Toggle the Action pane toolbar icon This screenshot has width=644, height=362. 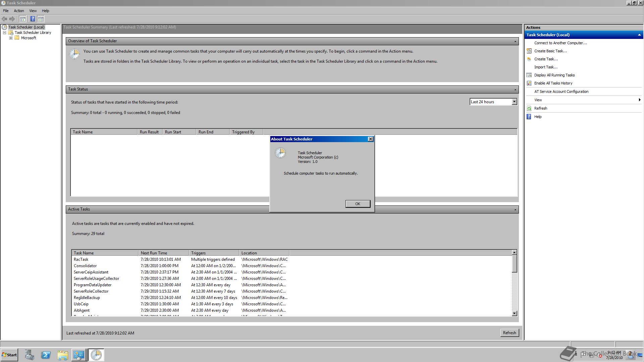pyautogui.click(x=41, y=19)
